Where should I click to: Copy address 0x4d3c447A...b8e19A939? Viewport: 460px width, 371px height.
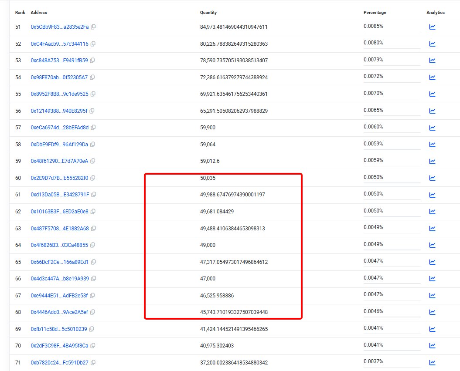94,279
